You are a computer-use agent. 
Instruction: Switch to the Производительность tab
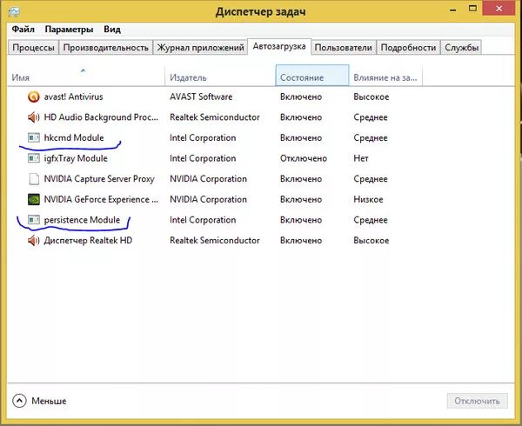(x=106, y=48)
